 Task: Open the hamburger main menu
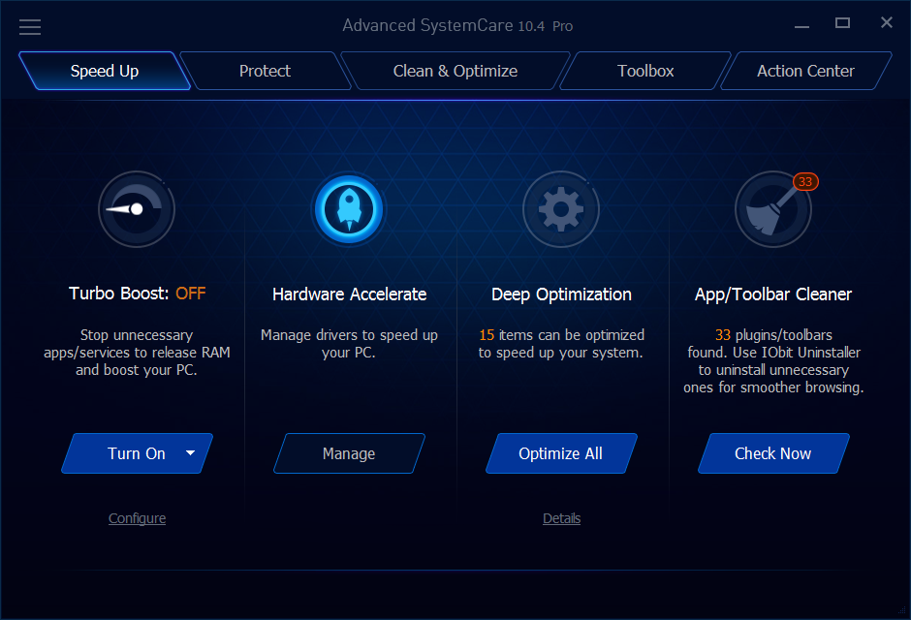(x=30, y=27)
